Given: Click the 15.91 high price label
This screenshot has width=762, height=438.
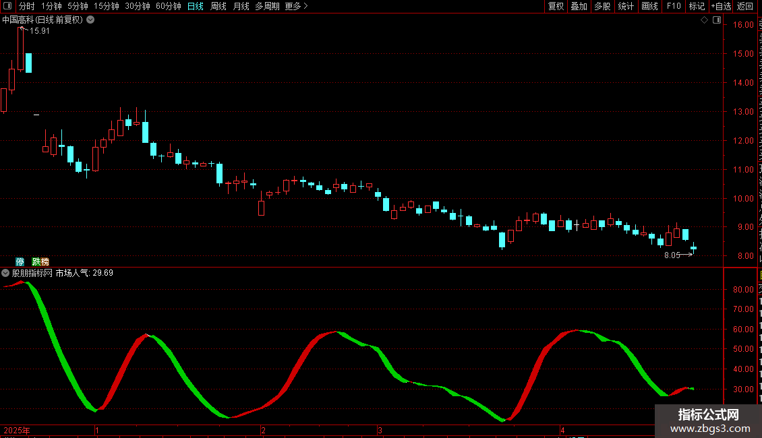Looking at the screenshot, I should [x=40, y=31].
